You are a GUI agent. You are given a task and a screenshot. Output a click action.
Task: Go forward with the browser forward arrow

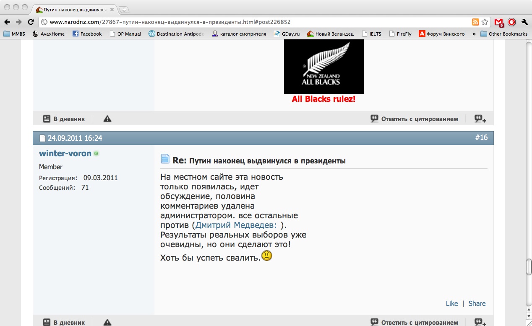point(19,22)
